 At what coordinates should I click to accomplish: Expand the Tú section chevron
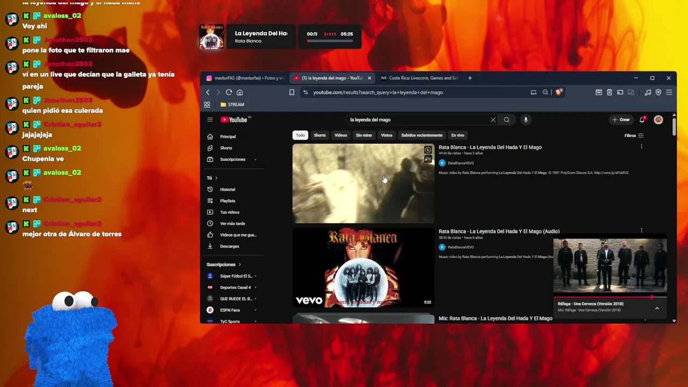tap(216, 178)
